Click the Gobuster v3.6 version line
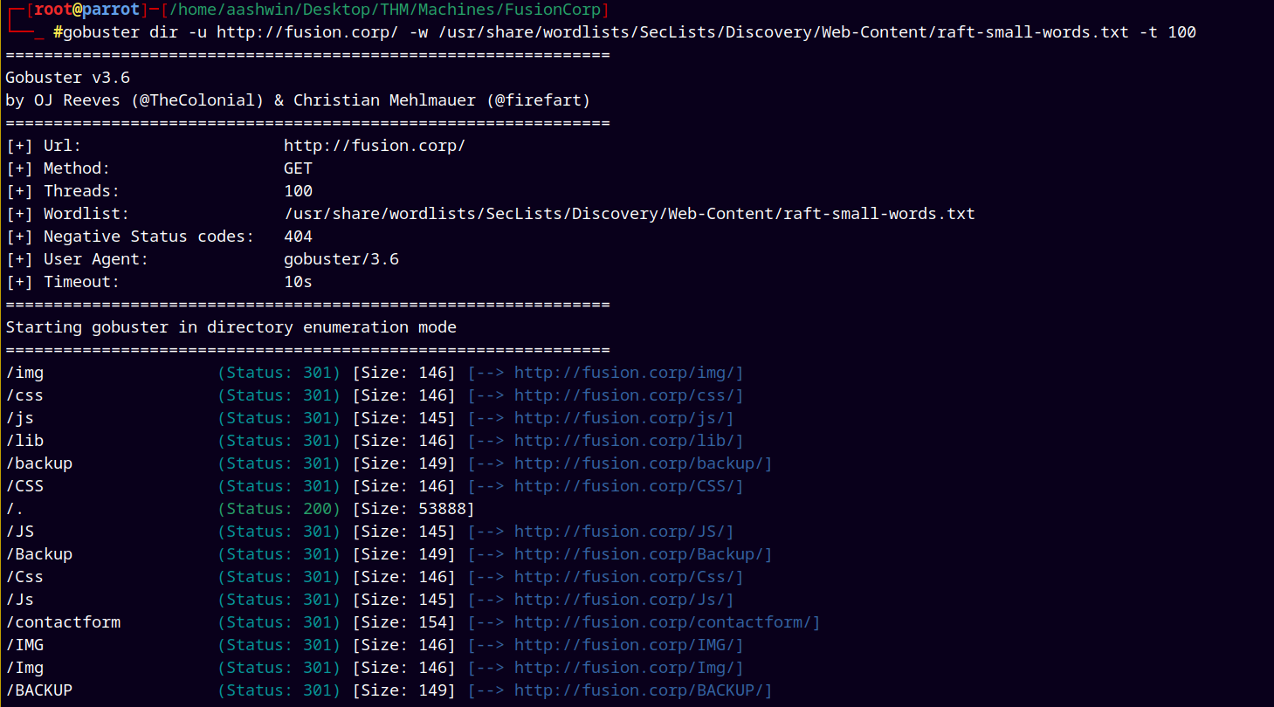 tap(67, 78)
